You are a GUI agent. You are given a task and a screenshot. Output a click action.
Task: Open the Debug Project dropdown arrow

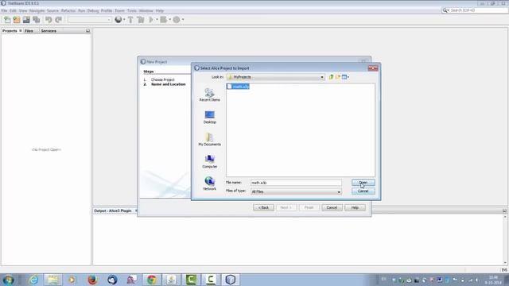point(169,20)
